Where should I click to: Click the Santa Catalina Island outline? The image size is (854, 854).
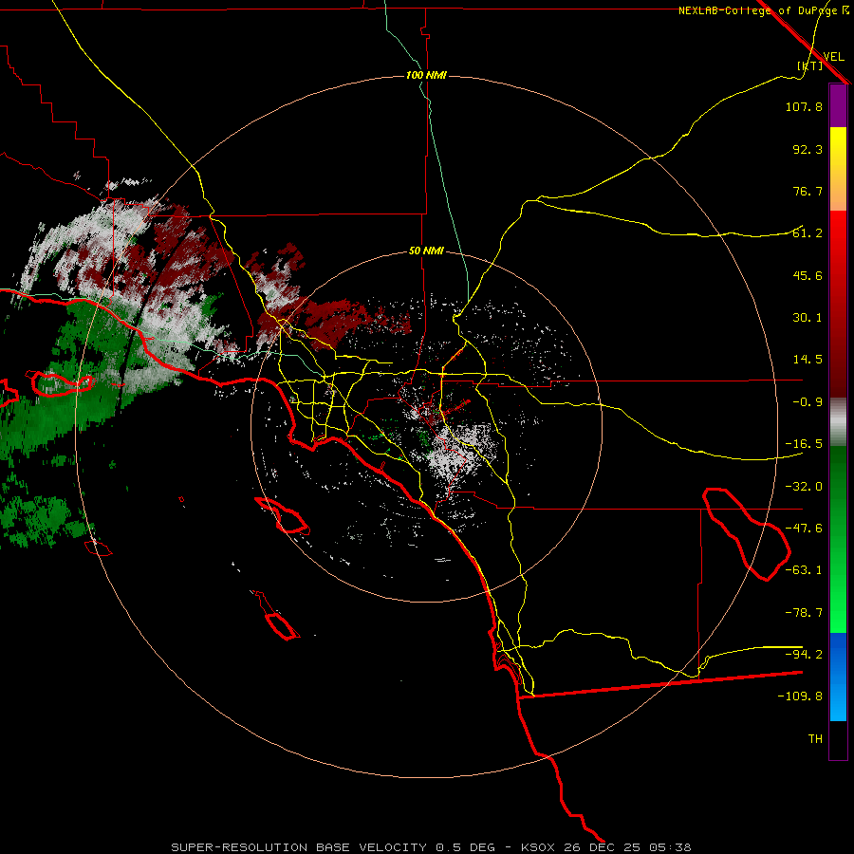(x=282, y=515)
